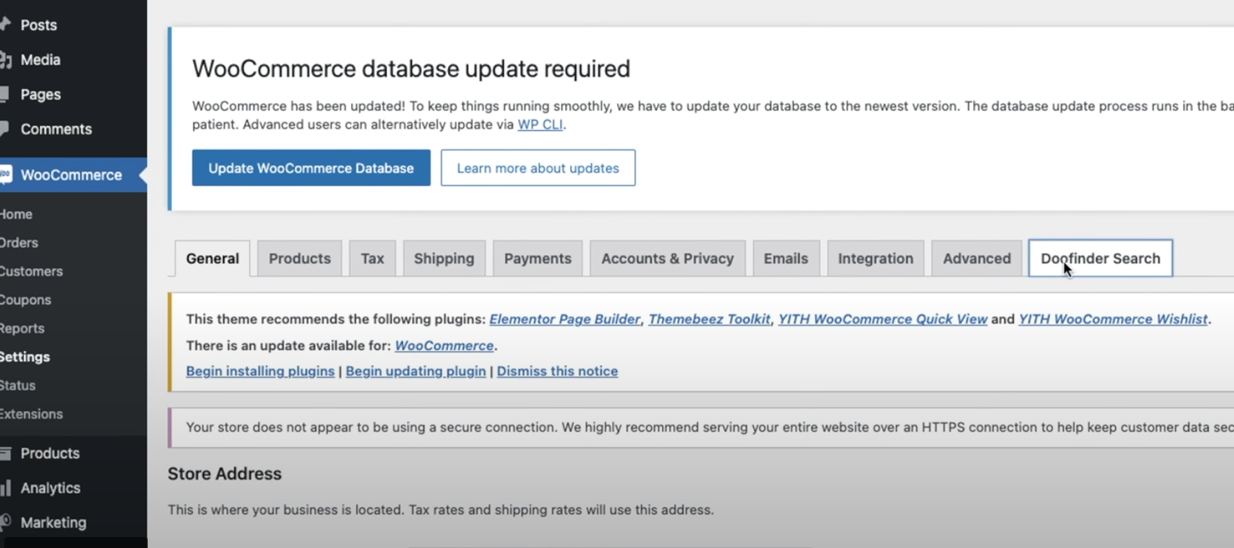Screen dimensions: 1234x548
Task: Click Begin updating plugin link
Action: click(x=416, y=371)
